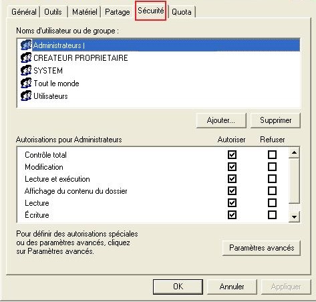
Task: Click the permissions list scrollbar thumb
Action: [x=294, y=181]
